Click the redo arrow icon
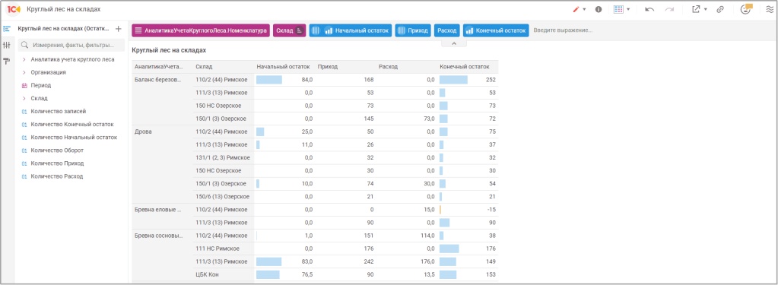Image resolution: width=778 pixels, height=285 pixels. coord(669,9)
